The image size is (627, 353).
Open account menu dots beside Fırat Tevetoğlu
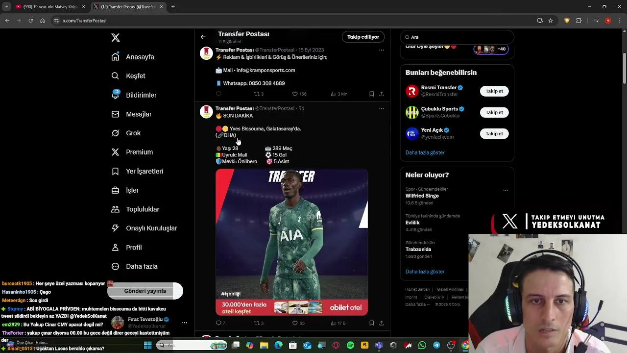pos(185,323)
